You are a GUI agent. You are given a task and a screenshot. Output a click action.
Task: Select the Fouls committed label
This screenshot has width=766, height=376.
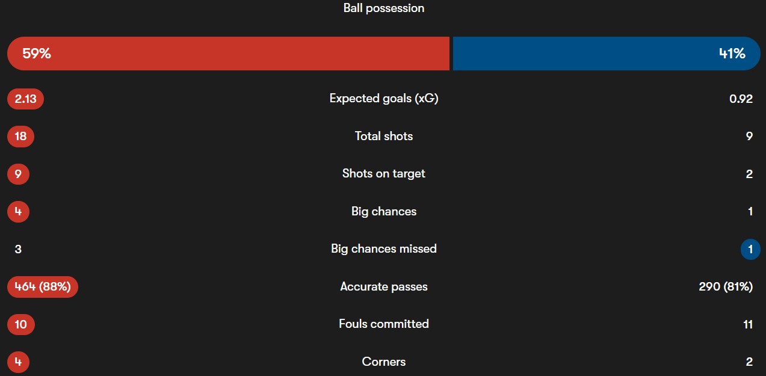384,324
